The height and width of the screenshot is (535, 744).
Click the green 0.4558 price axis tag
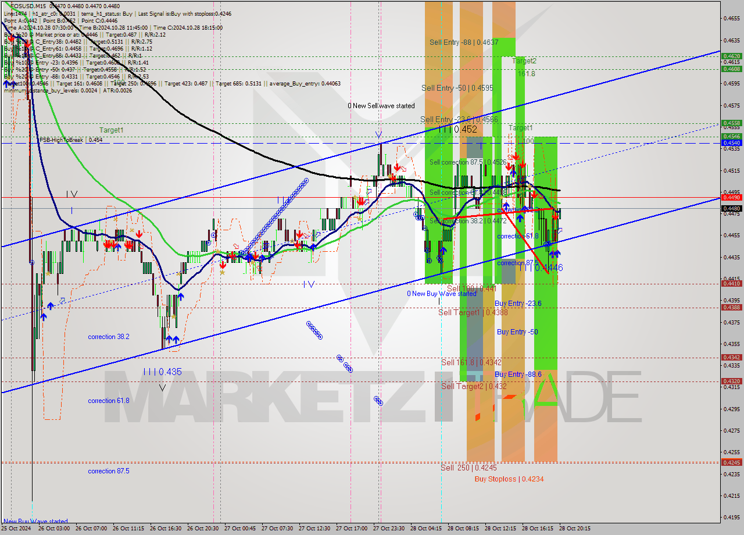tap(731, 123)
